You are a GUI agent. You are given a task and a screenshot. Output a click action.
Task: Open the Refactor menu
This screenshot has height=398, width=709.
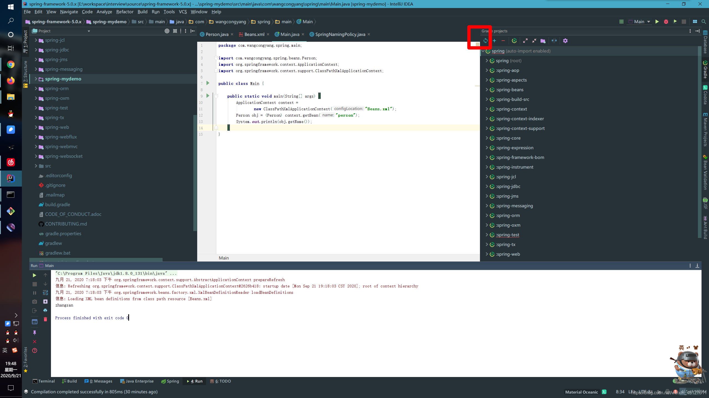125,12
